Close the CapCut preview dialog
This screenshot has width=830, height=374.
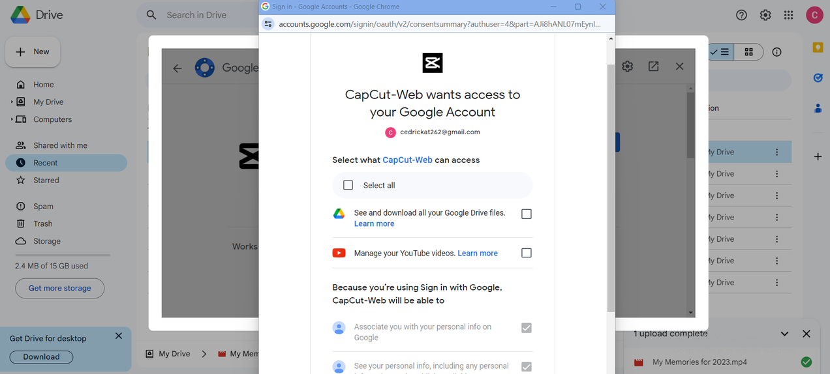(x=679, y=66)
